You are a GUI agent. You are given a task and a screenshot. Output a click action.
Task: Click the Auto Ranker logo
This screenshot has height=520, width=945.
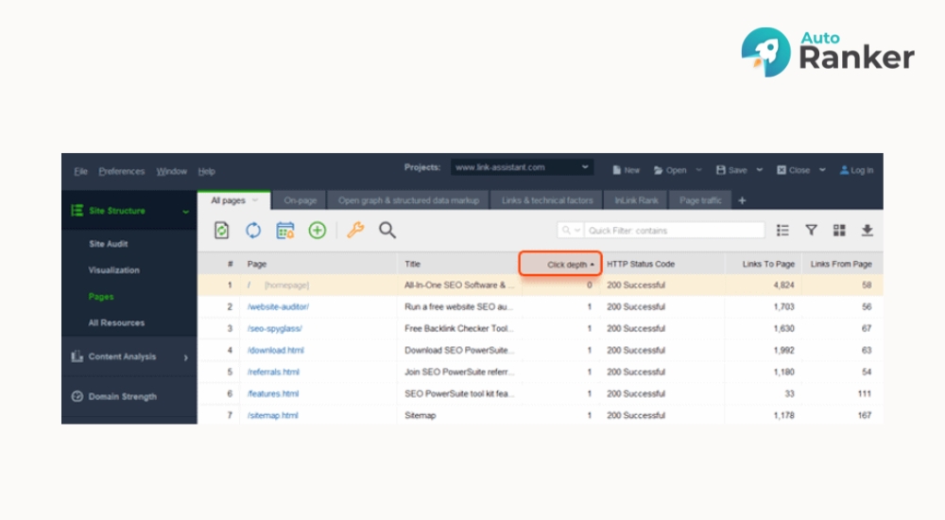point(828,52)
